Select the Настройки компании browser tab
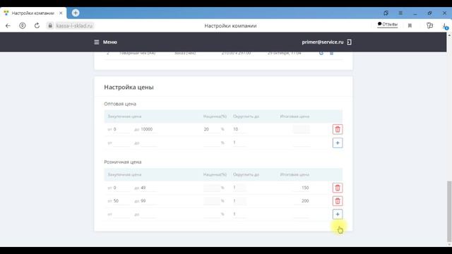 click(33, 13)
